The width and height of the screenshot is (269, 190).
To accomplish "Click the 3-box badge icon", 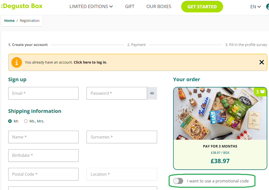I will [x=260, y=92].
